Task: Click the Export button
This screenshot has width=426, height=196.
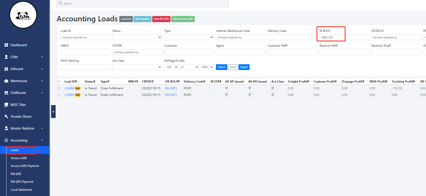Action: (244, 67)
